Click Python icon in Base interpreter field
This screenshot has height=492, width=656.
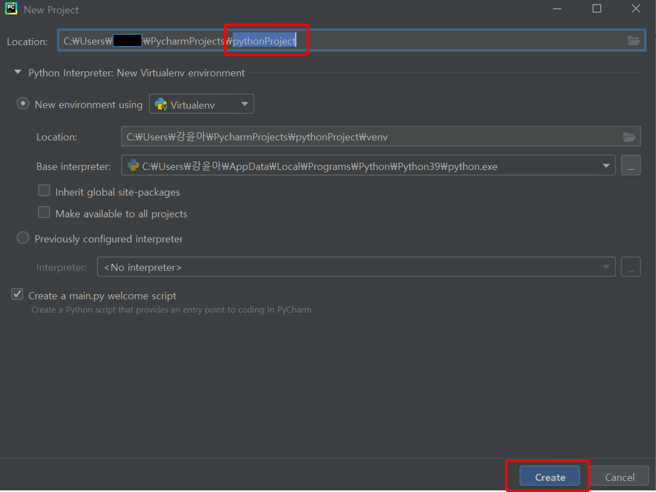point(133,166)
